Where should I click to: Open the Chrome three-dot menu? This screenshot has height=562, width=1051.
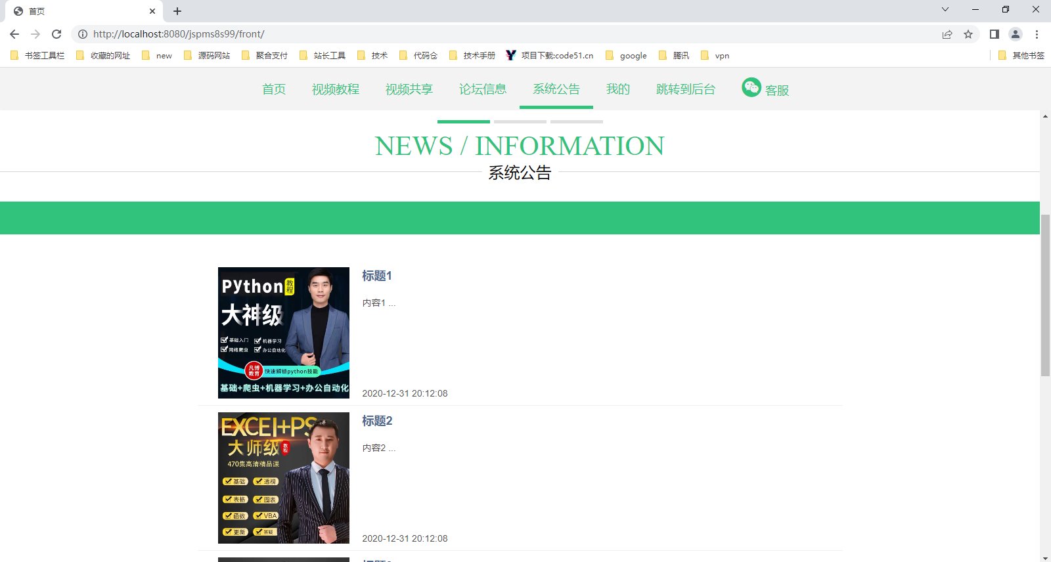pos(1037,34)
